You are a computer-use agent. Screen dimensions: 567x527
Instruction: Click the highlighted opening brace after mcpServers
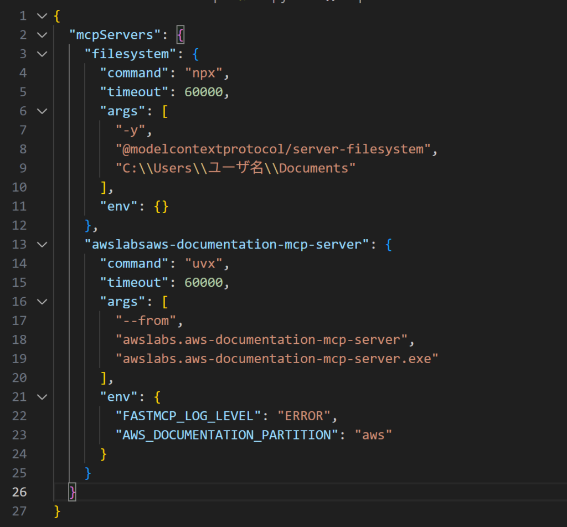pyautogui.click(x=181, y=35)
